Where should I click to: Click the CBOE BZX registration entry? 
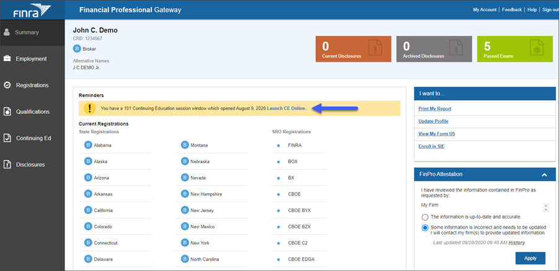point(299,226)
